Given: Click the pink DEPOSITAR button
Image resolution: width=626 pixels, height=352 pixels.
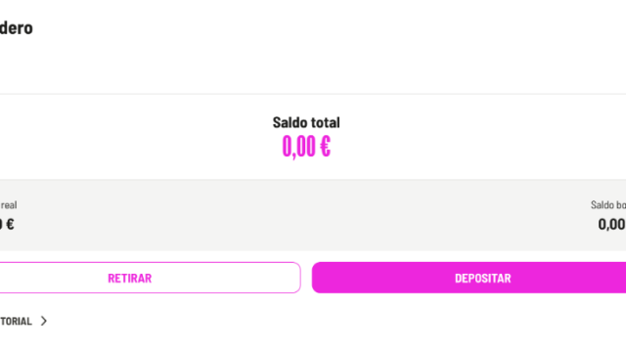Looking at the screenshot, I should pyautogui.click(x=469, y=278).
